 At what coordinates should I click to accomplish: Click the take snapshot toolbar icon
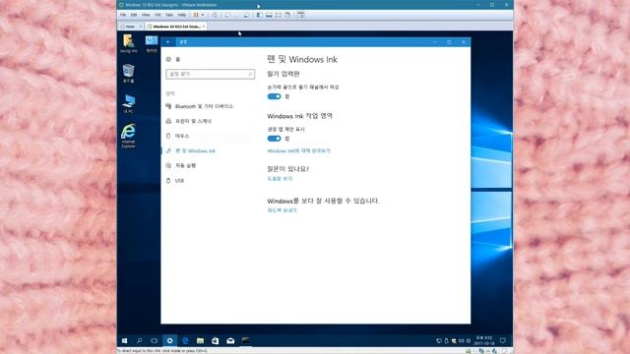(x=227, y=15)
